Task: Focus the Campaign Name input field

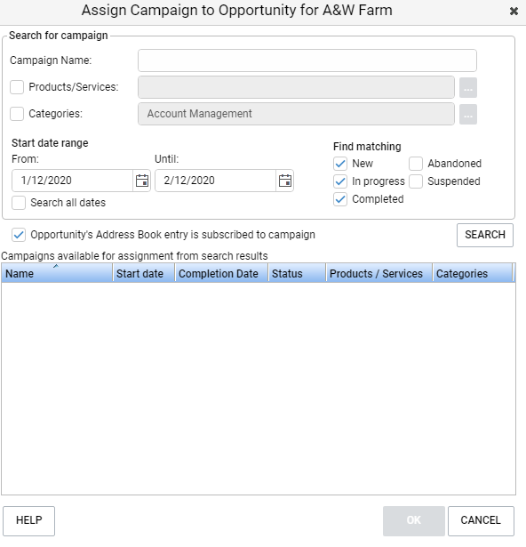Action: click(x=307, y=60)
